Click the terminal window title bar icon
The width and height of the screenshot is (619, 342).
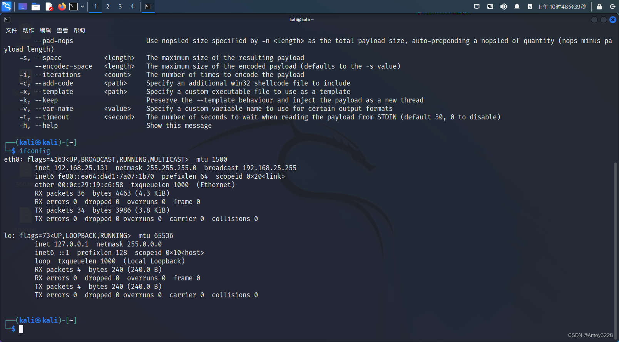(x=7, y=20)
